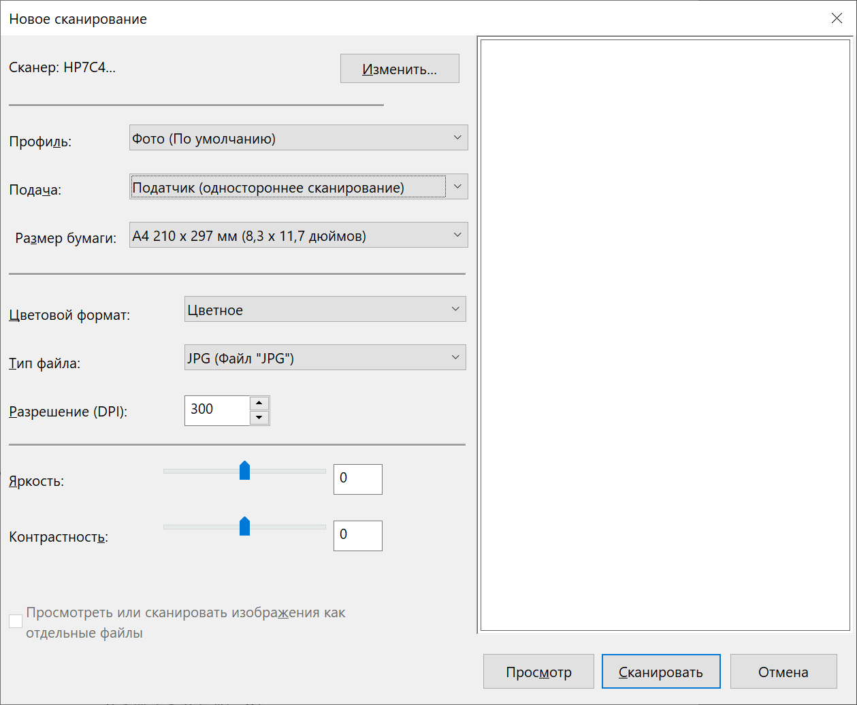Screen dimensions: 857x705
Task: Enable scanning images as separate files
Action: 15,621
